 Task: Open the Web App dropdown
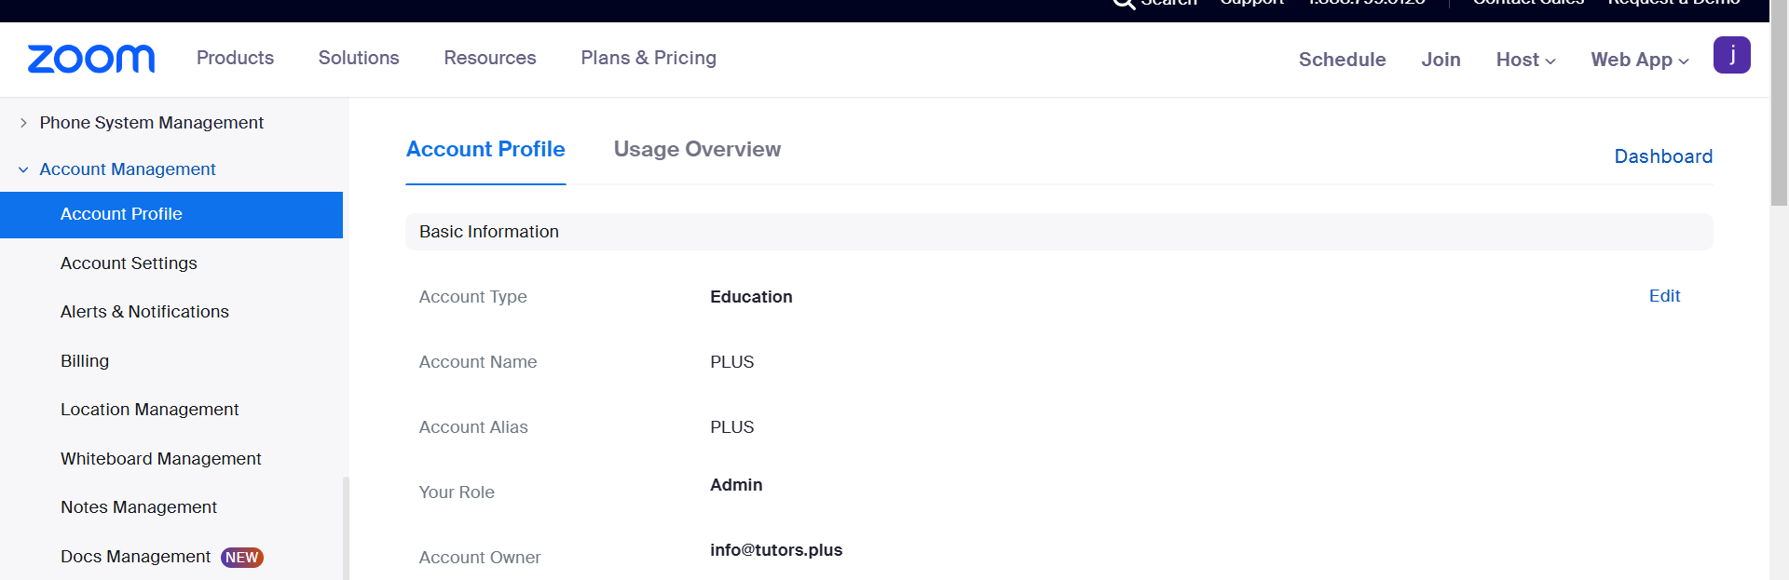pos(1640,60)
